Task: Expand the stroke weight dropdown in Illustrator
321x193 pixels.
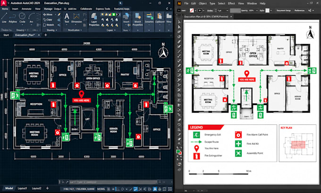Action: tap(227, 10)
